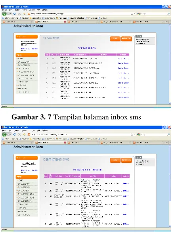This screenshot has width=172, height=233.
Task: Open the new tab plus in Inbox SMS window
Action: [167, 22]
